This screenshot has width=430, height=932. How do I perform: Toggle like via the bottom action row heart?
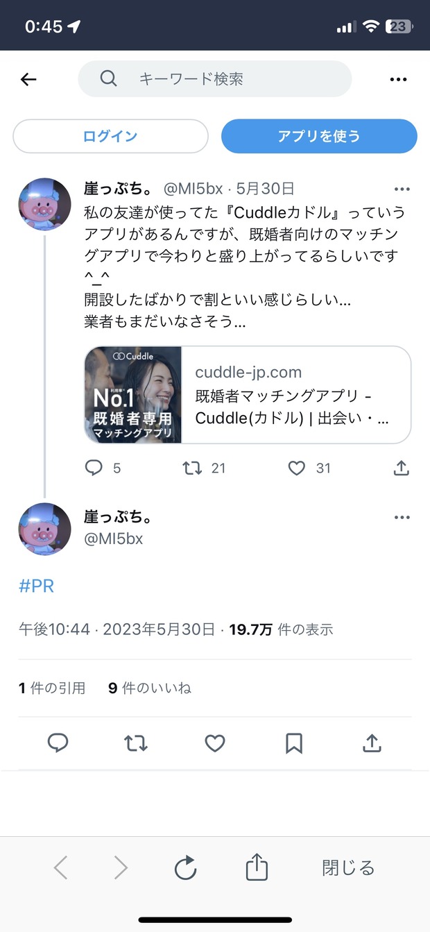pos(215,744)
